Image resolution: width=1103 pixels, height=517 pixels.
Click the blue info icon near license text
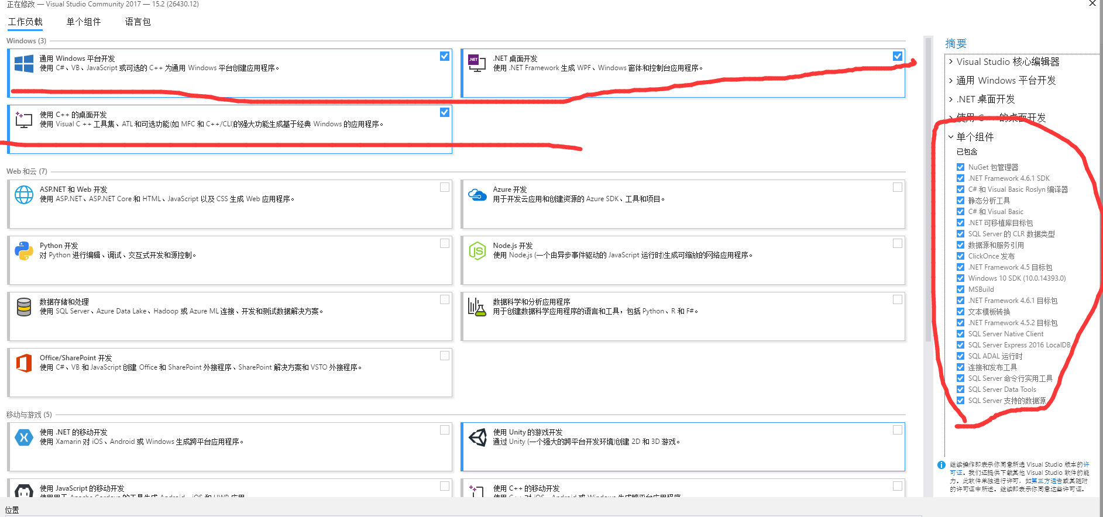tap(941, 465)
